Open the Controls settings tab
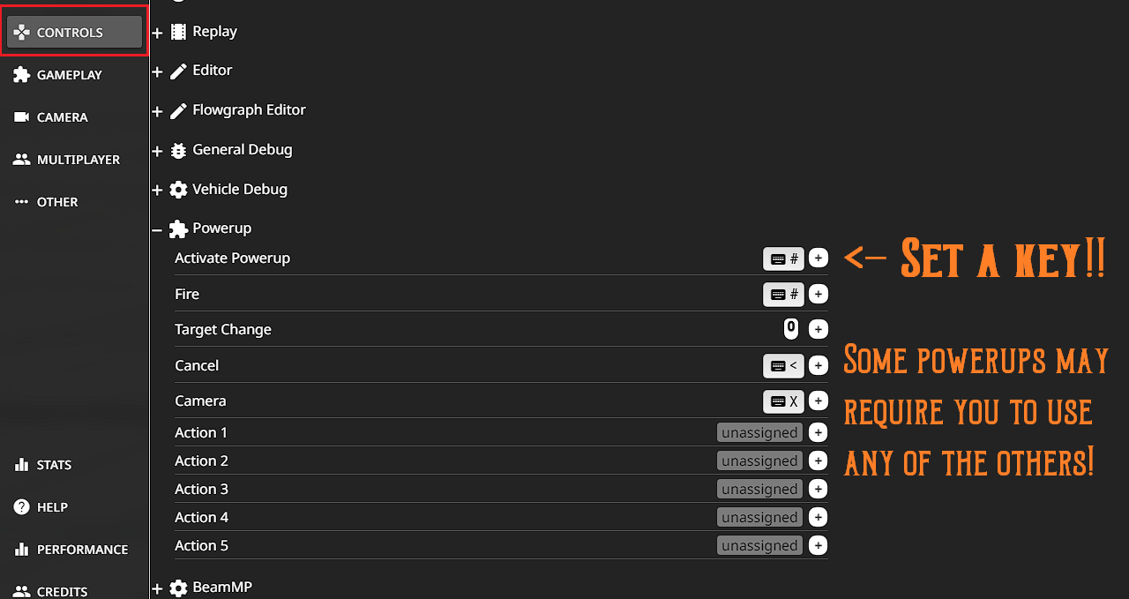The height and width of the screenshot is (599, 1129). tap(74, 33)
